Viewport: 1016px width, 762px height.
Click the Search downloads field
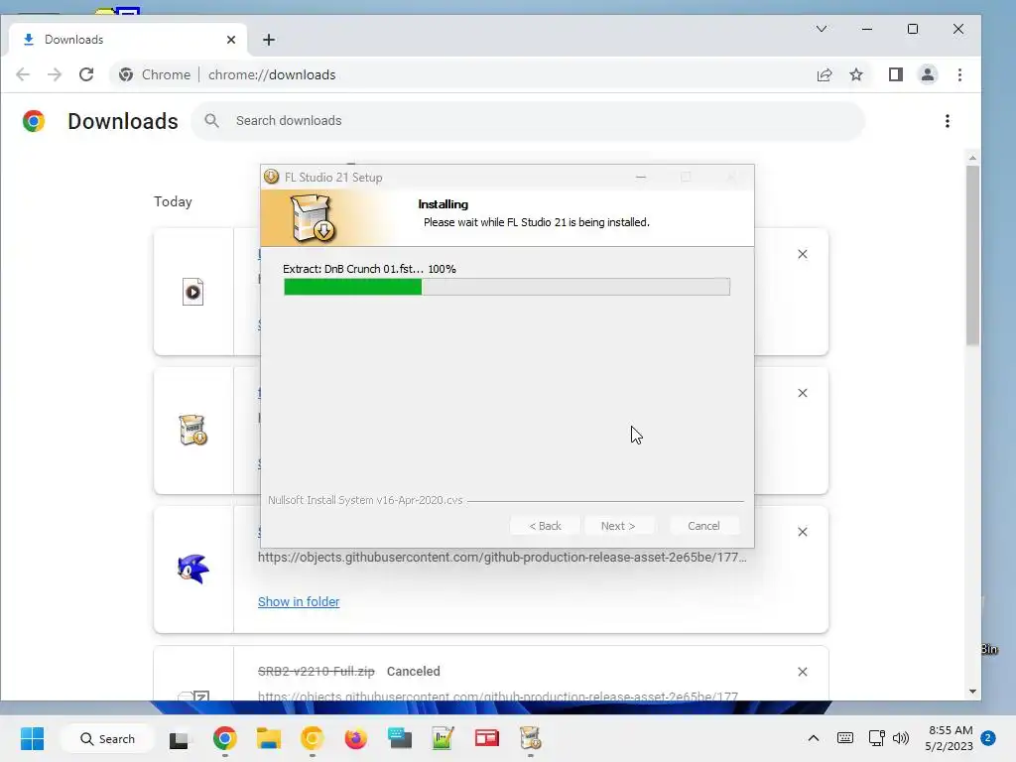click(x=528, y=120)
